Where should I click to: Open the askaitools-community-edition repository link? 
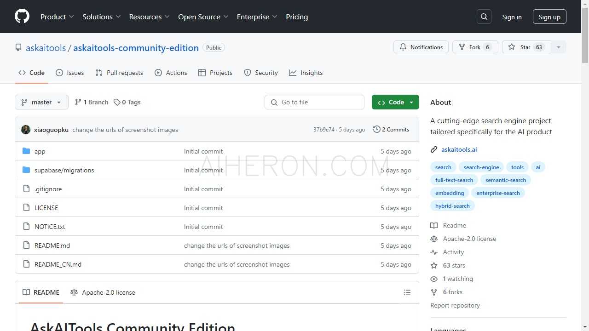click(136, 48)
